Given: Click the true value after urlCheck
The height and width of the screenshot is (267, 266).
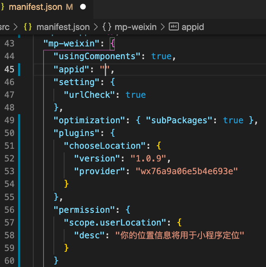Looking at the screenshot, I should pyautogui.click(x=136, y=95).
